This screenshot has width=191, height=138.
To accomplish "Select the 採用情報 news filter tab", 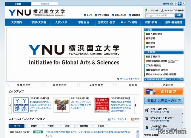I will (83, 126).
